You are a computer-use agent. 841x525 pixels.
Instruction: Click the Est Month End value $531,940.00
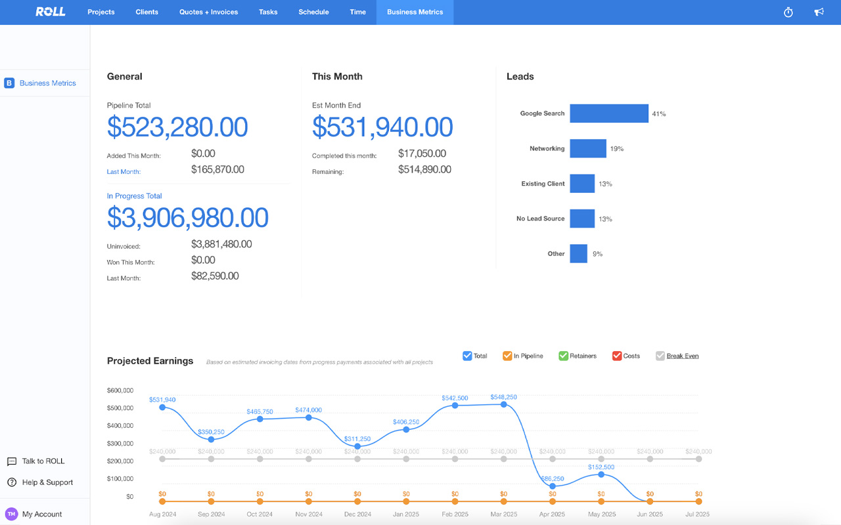coord(382,127)
